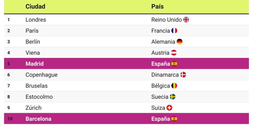This screenshot has height=133, width=253.
Task: Click the United Kingdom flag icon
Action: point(186,20)
